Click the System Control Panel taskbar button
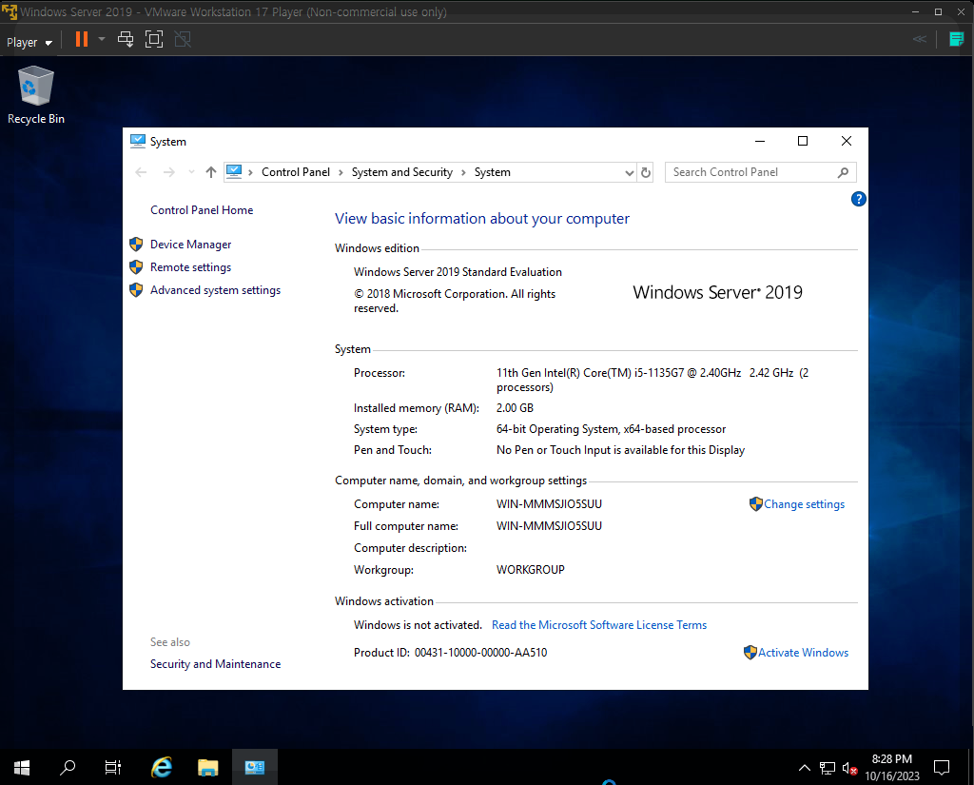974x785 pixels. click(x=255, y=768)
